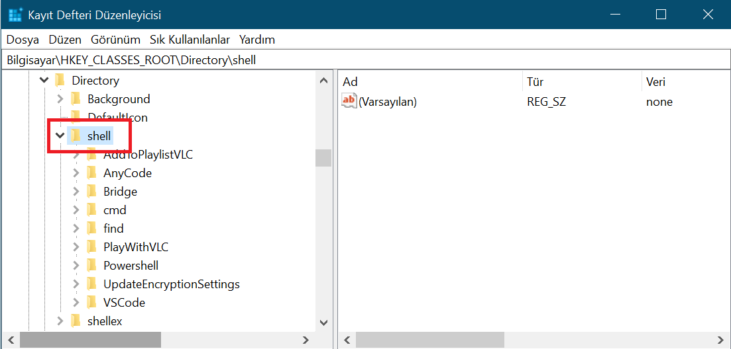The width and height of the screenshot is (731, 349).
Task: Select the VSCode key label
Action: click(x=124, y=303)
